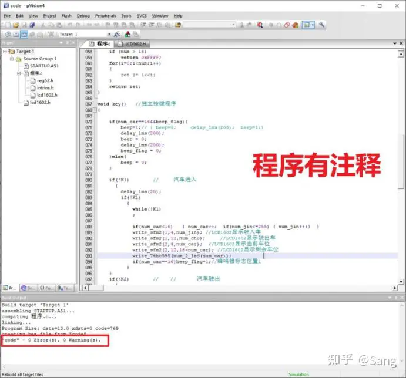Click the editor scroll down arrow
The image size is (406, 378).
pyautogui.click(x=401, y=282)
